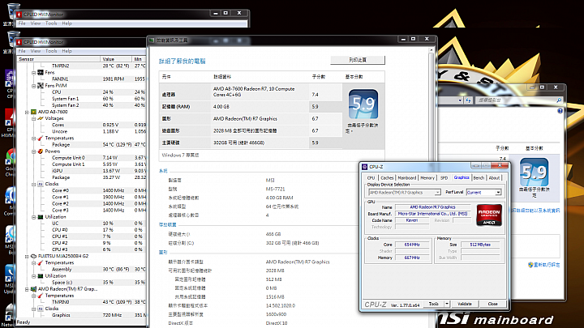Click the 列印此頁 print page button

pyautogui.click(x=358, y=60)
